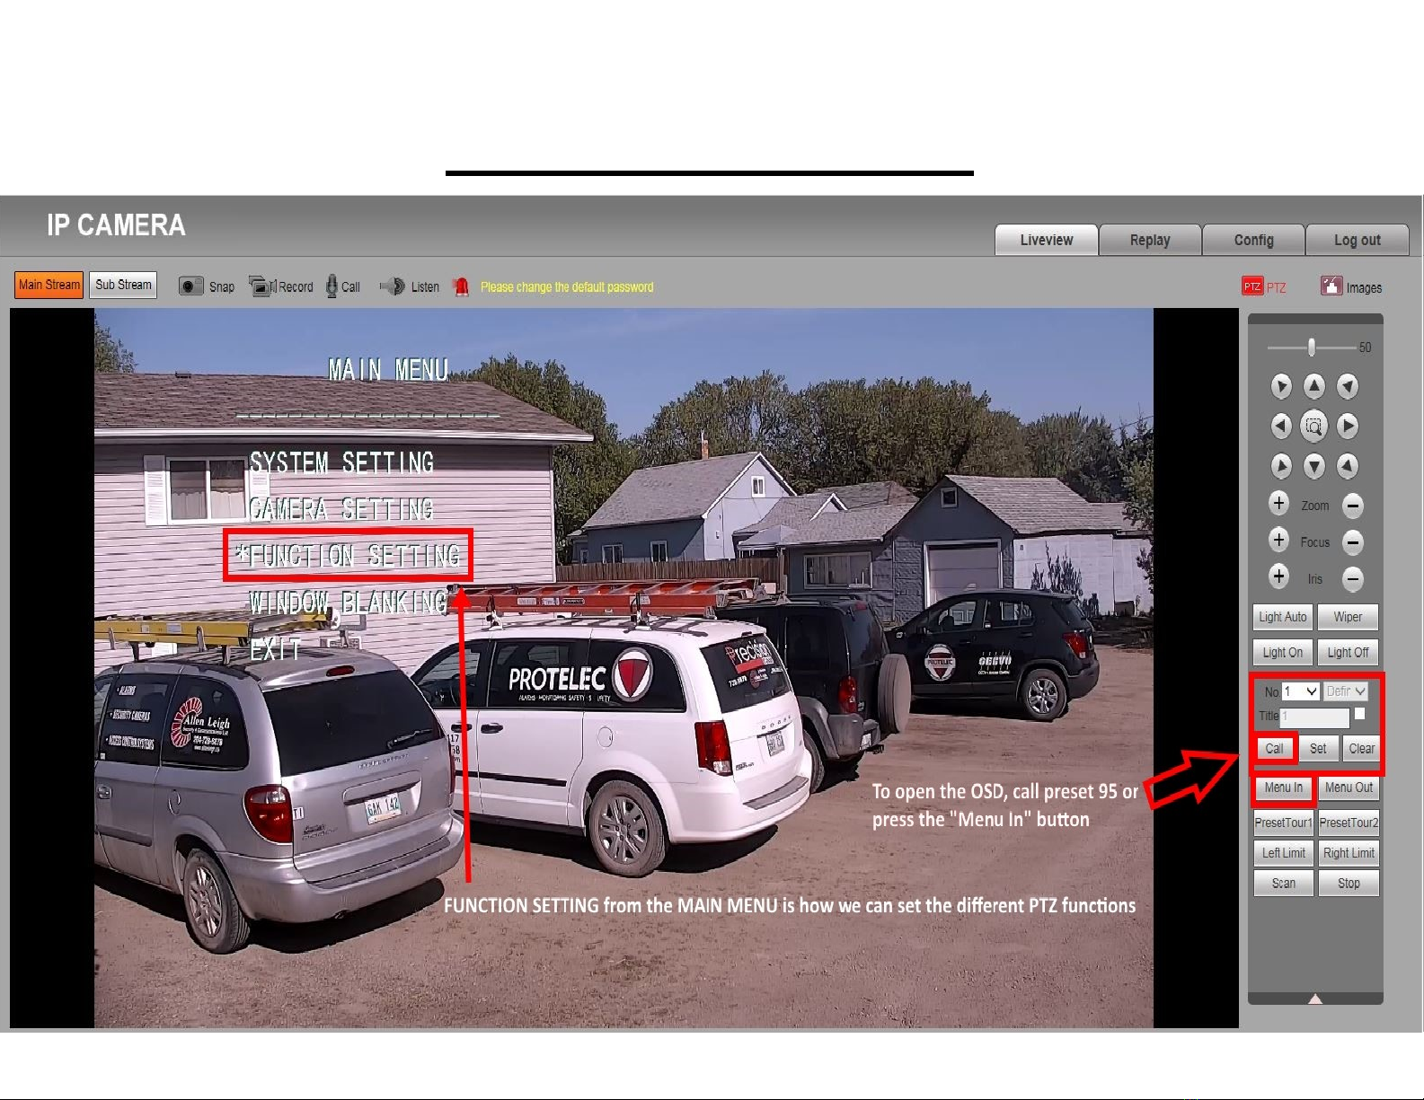Open the Replay tab
This screenshot has height=1100, width=1424.
[x=1149, y=240]
